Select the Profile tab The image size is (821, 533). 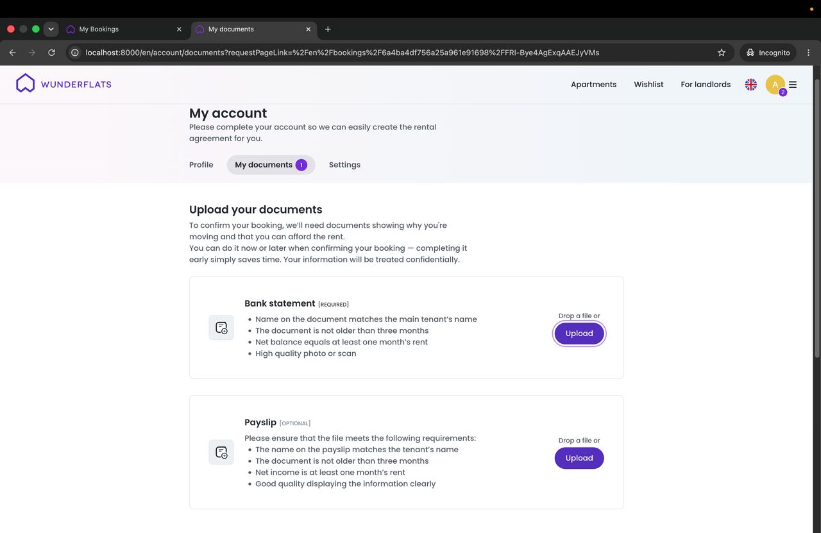(x=201, y=165)
